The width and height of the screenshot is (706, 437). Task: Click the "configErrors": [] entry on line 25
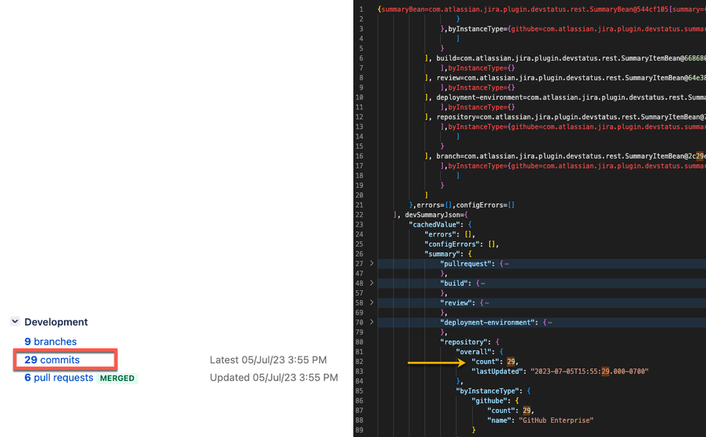[x=461, y=244]
